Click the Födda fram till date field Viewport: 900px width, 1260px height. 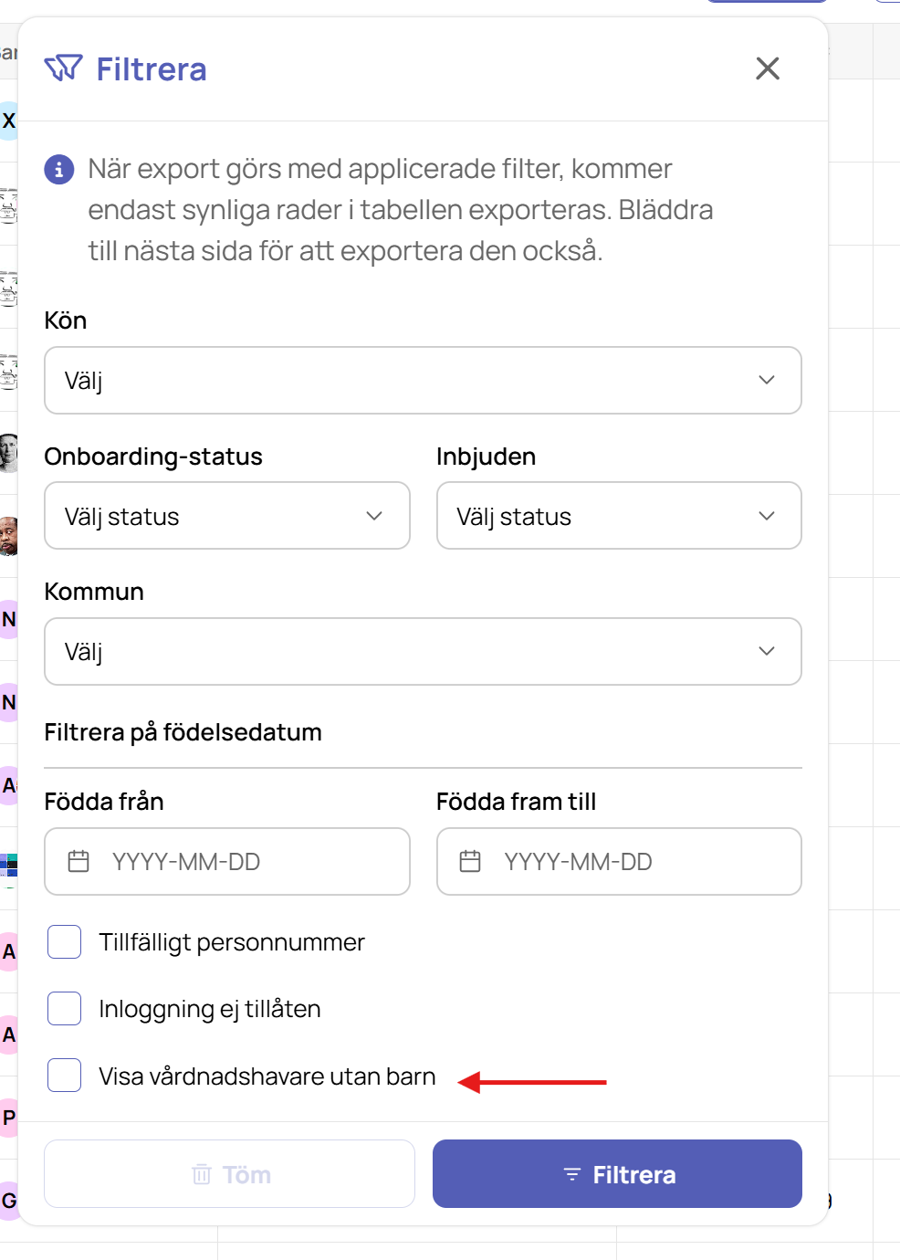click(619, 861)
